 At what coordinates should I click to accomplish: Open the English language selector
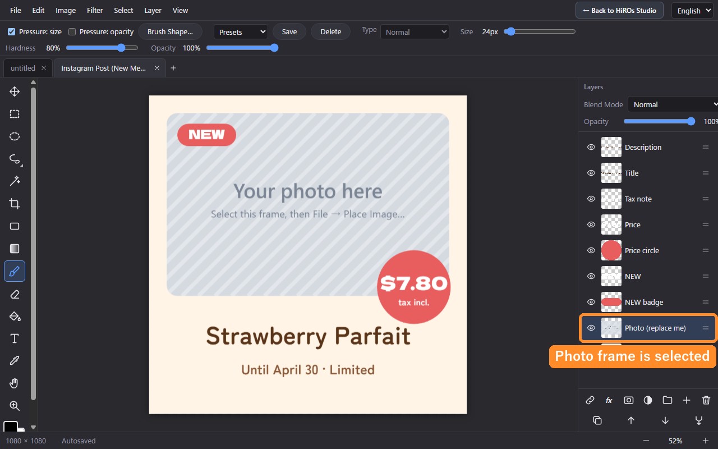(x=693, y=10)
